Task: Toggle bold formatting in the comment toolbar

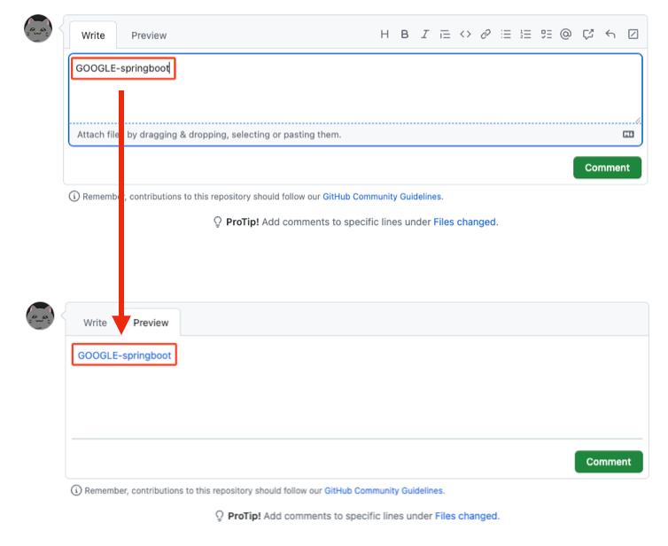Action: 405,34
